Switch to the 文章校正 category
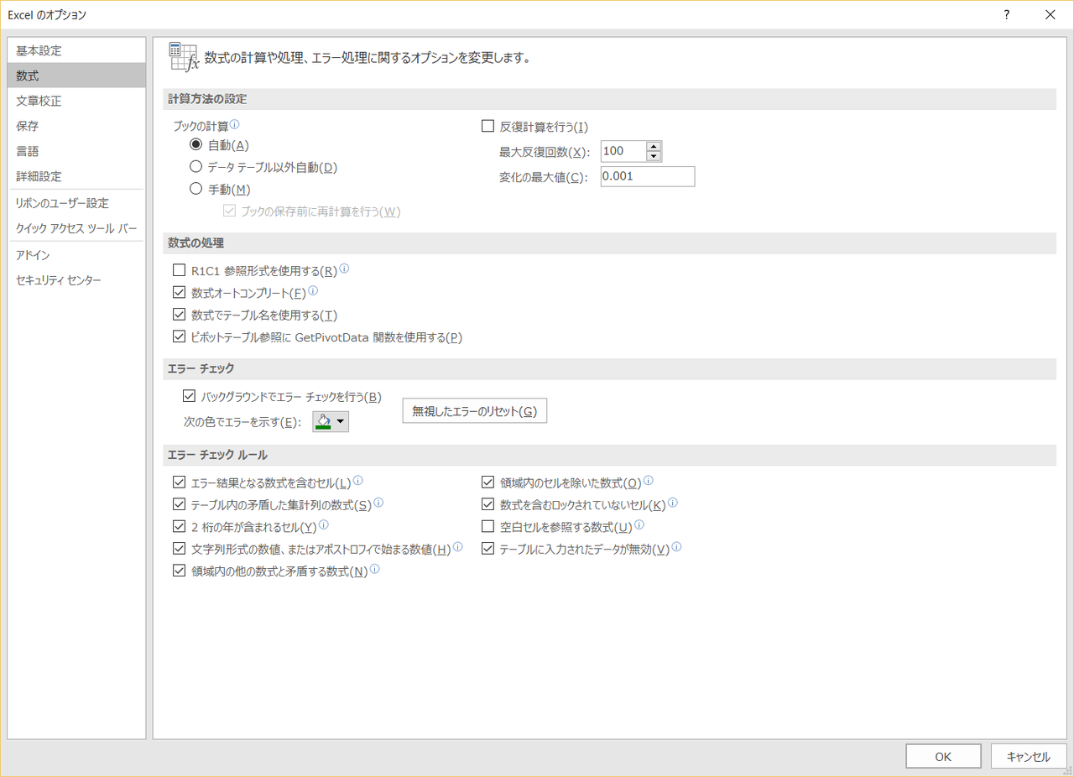 coord(76,101)
